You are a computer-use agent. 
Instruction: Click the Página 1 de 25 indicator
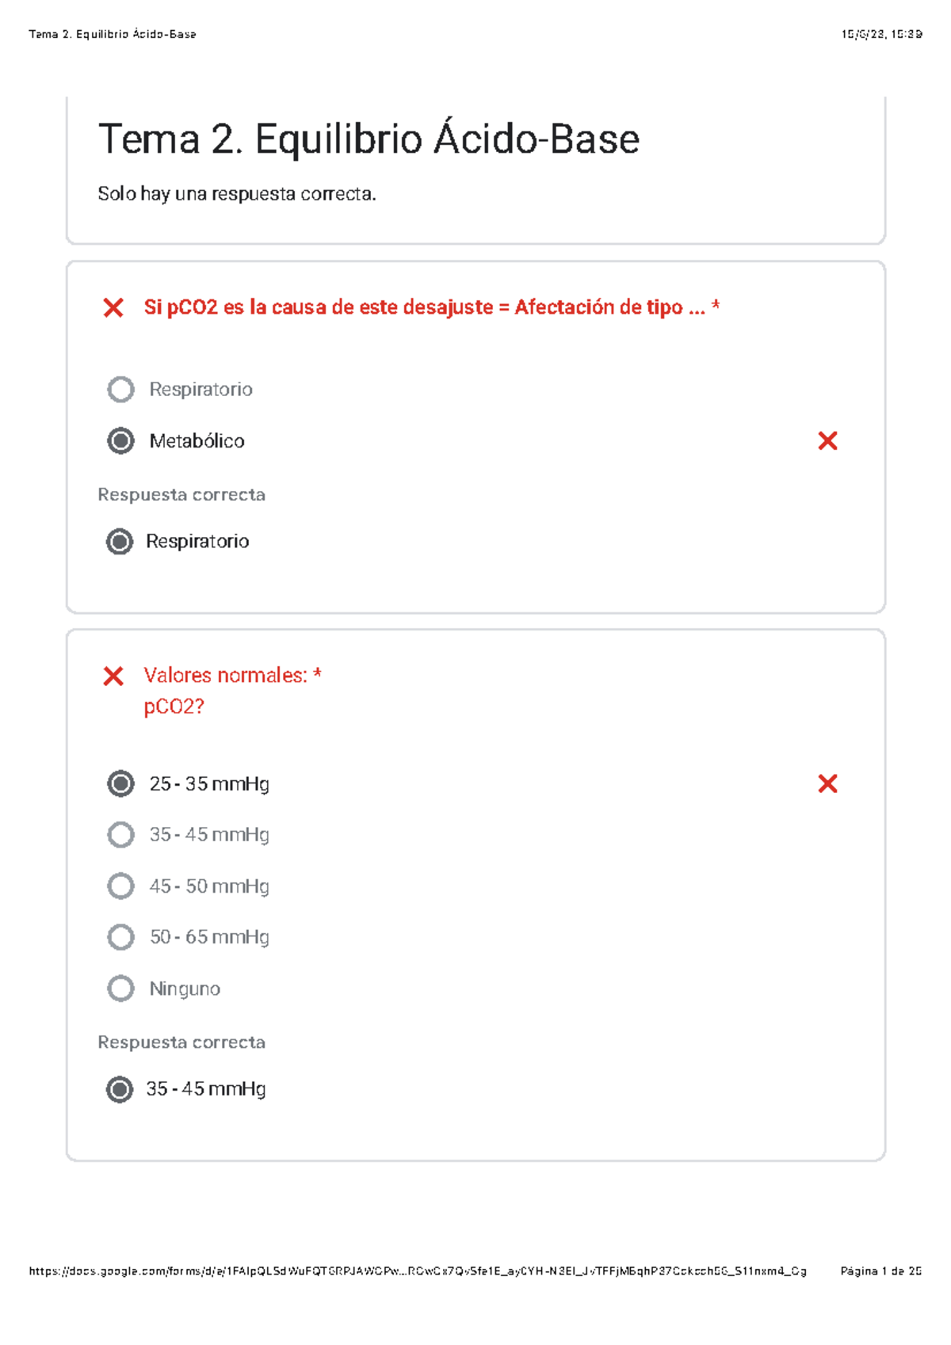[880, 1271]
